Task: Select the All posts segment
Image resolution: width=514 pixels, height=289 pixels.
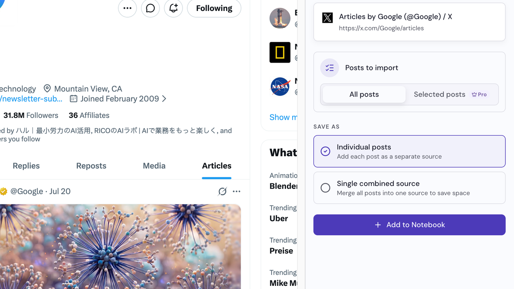Action: 364,94
